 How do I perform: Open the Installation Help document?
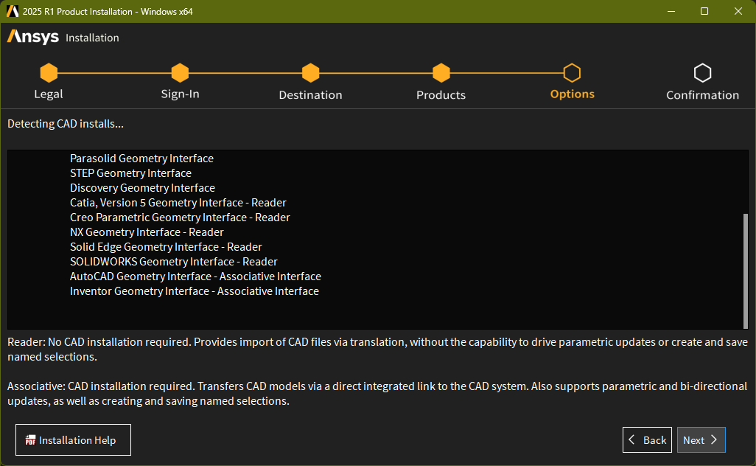click(73, 440)
